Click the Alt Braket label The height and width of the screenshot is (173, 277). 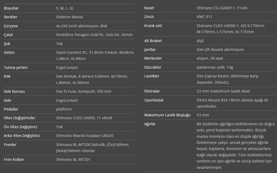(x=153, y=41)
